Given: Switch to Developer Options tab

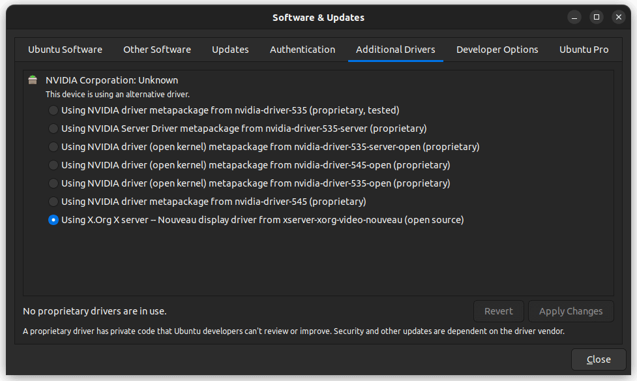Looking at the screenshot, I should click(497, 50).
